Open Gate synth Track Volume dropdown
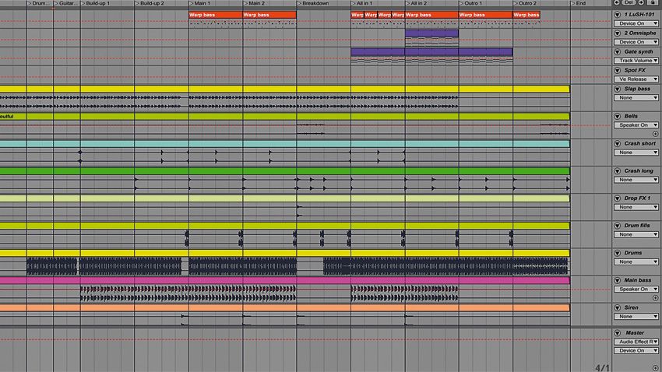The width and height of the screenshot is (662, 372). click(636, 61)
